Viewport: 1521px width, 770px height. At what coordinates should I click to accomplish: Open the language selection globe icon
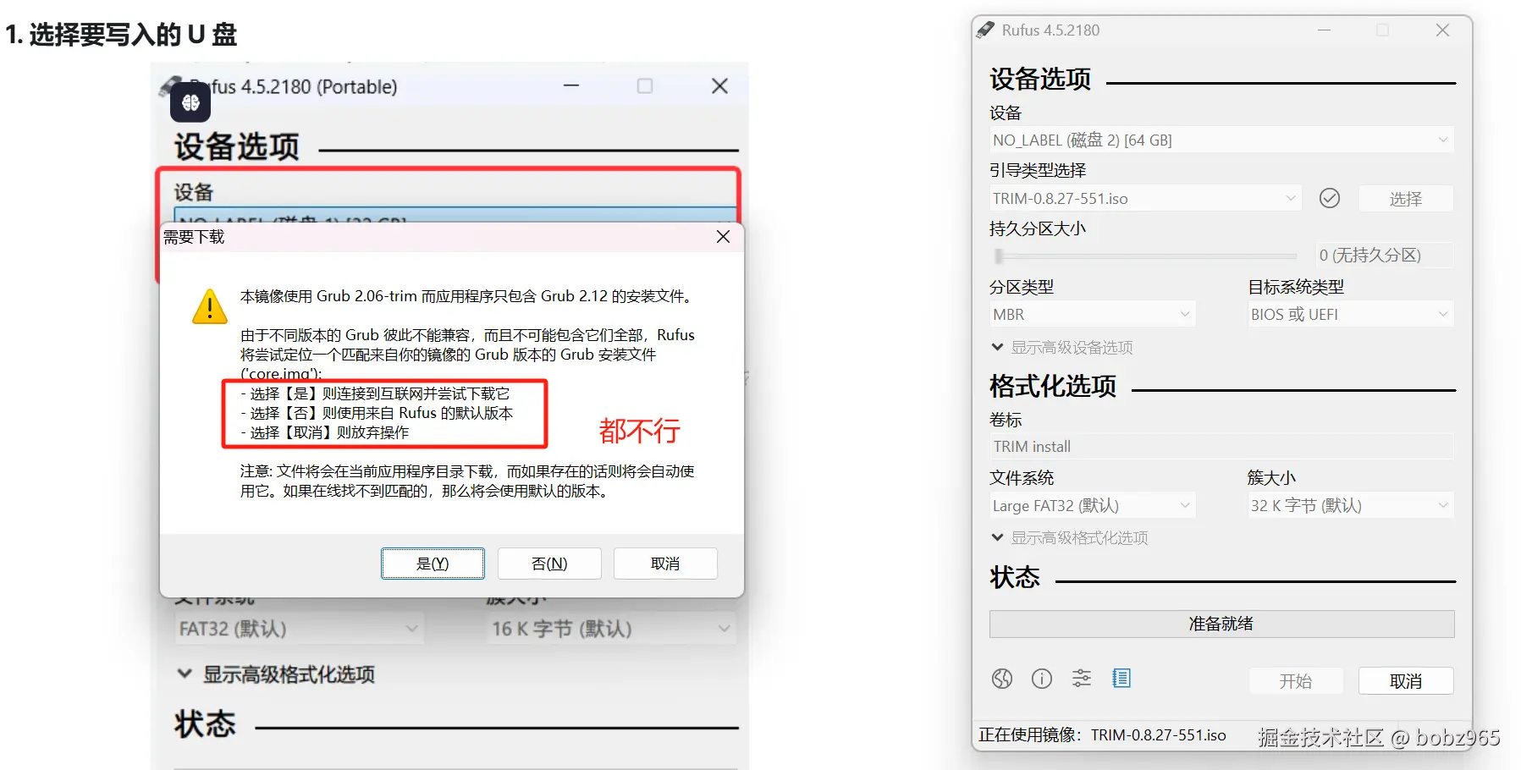[x=1002, y=678]
